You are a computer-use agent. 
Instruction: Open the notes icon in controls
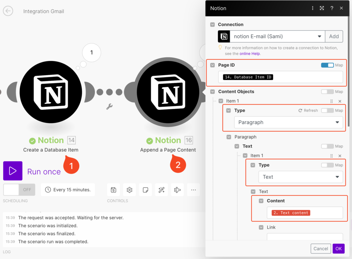tap(145, 190)
